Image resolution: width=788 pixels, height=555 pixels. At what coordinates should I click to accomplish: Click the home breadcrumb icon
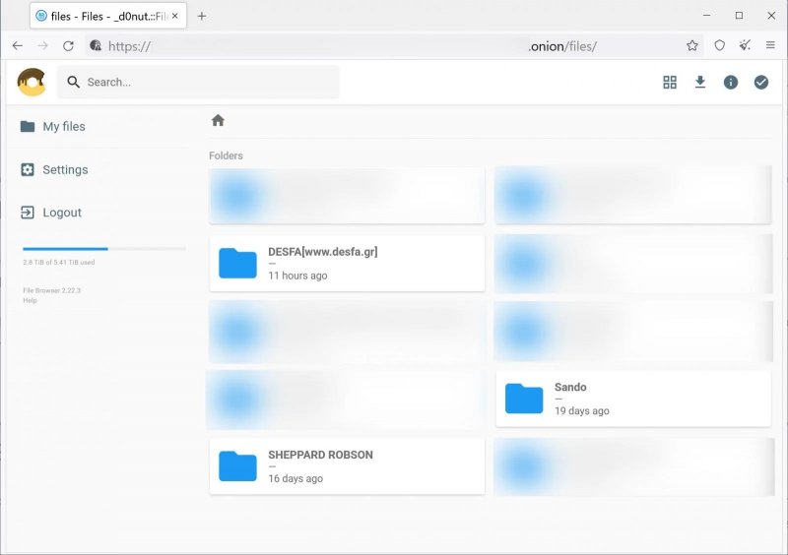(218, 121)
